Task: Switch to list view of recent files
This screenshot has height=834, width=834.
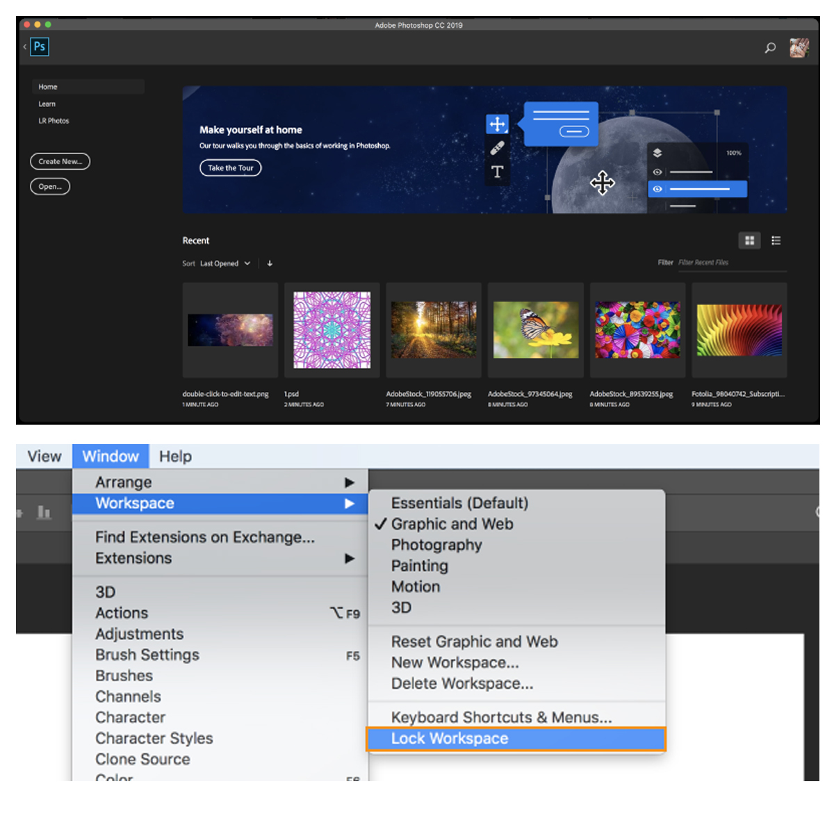Action: click(x=776, y=240)
